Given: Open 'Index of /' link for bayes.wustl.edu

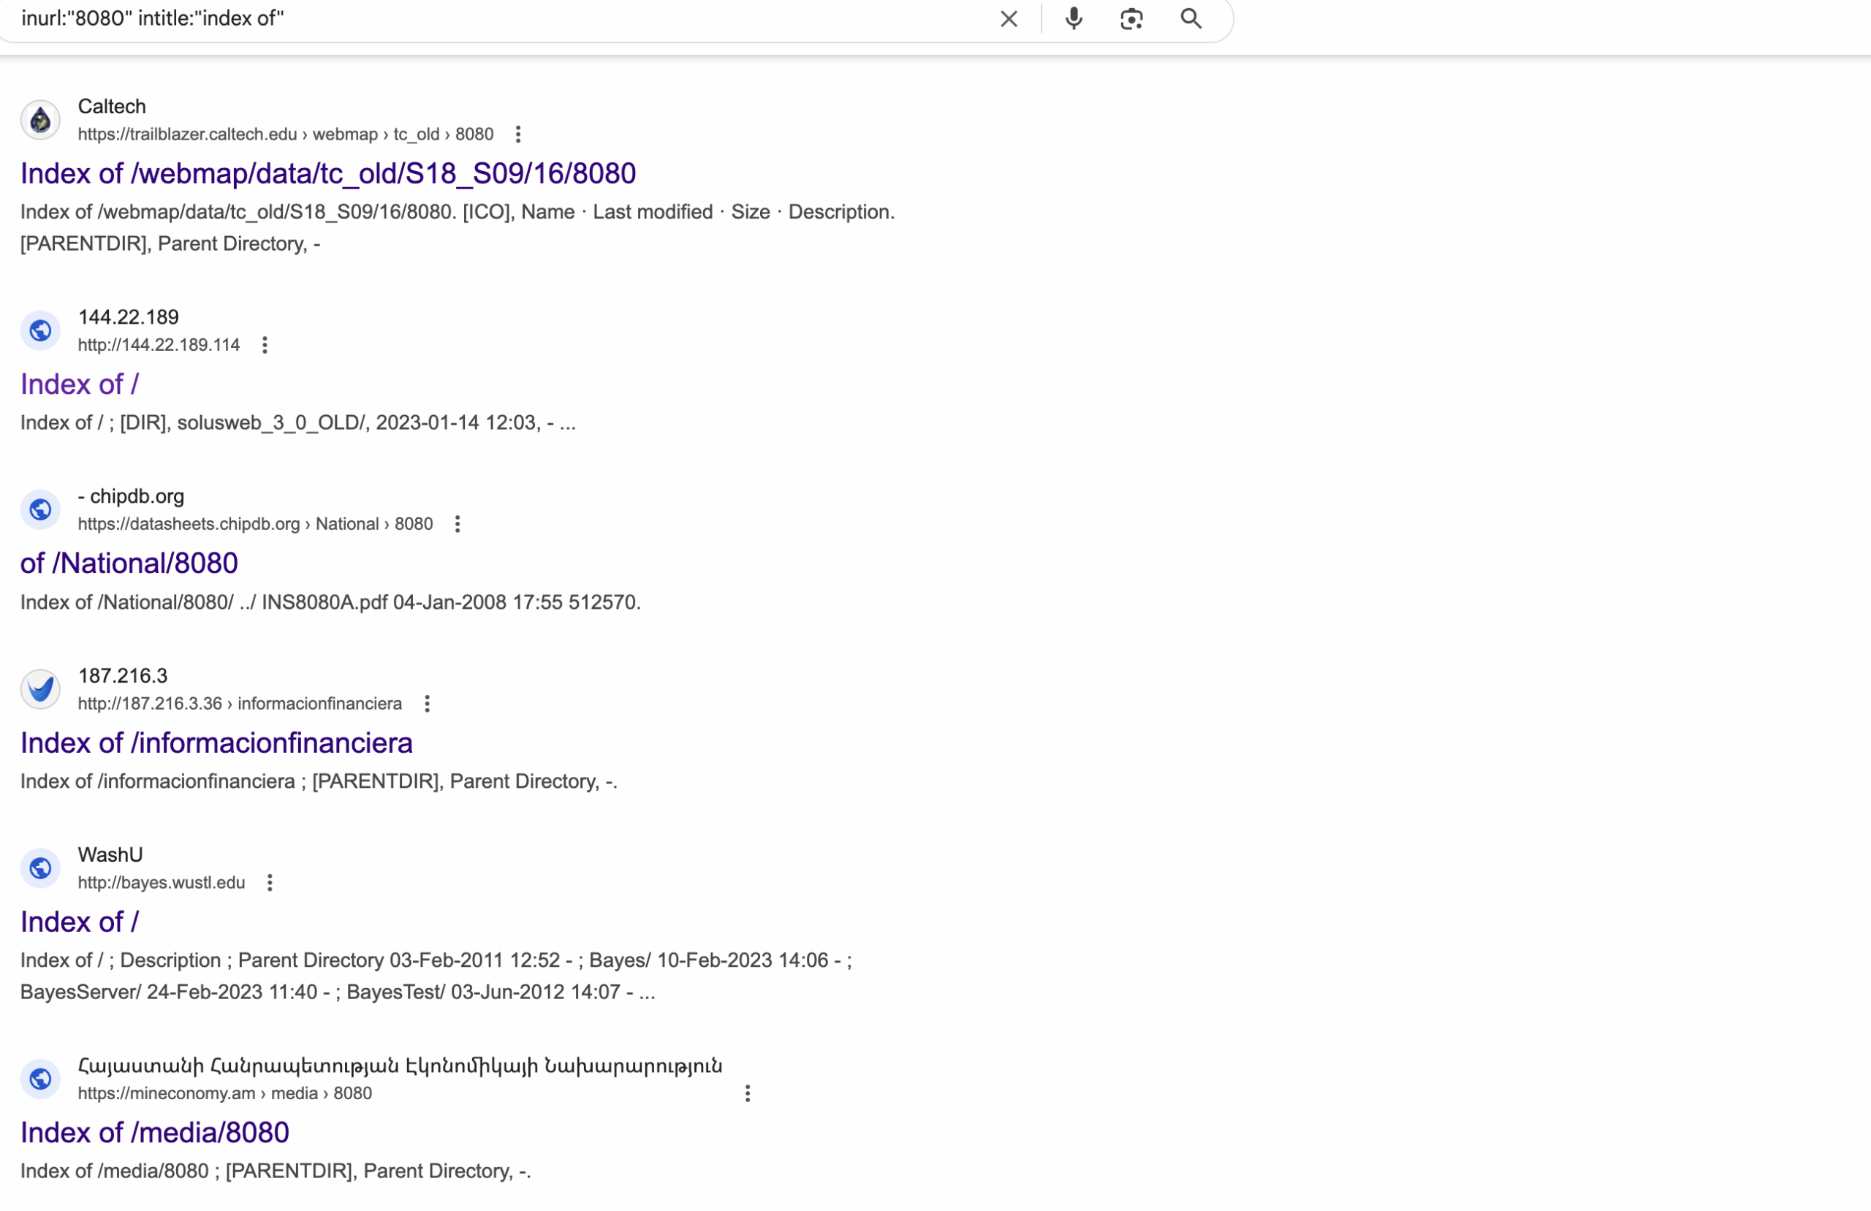Looking at the screenshot, I should pyautogui.click(x=80, y=922).
